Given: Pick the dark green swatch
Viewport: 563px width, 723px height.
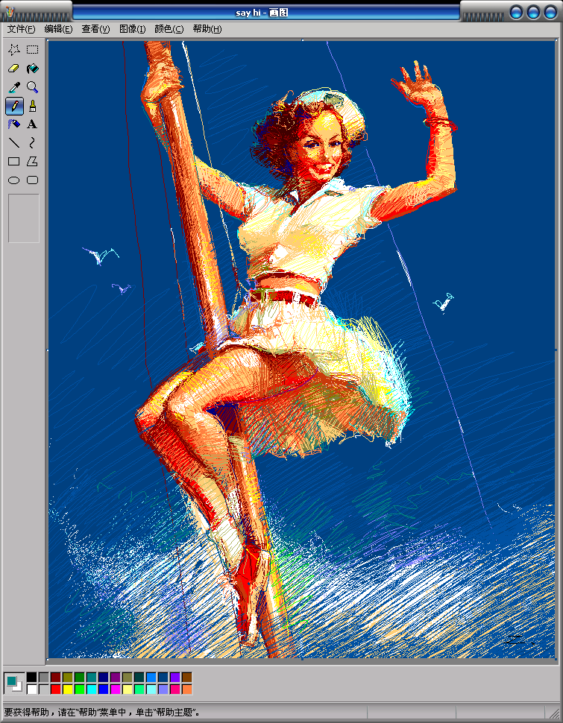Looking at the screenshot, I should (x=80, y=678).
